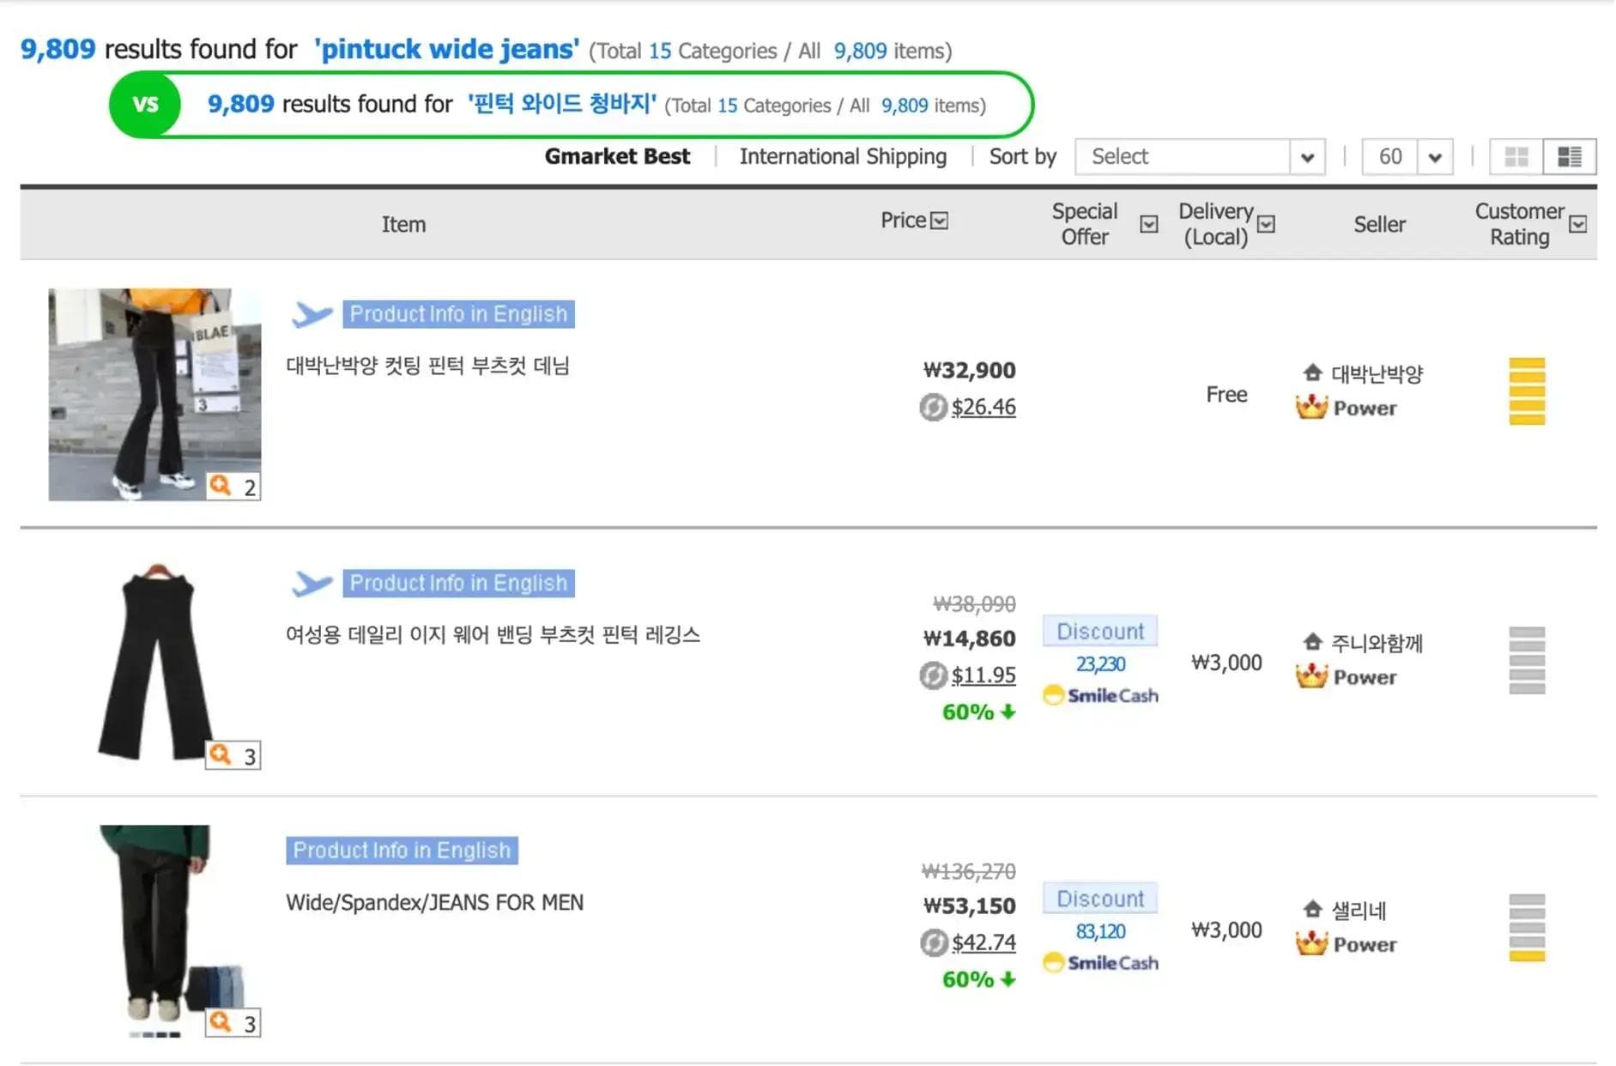Click the house seller icon next to 샐리네
Screen dimensions: 1616x1066
coord(1310,910)
